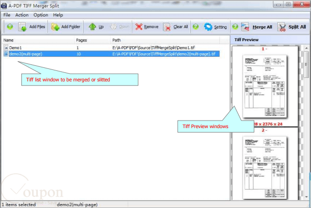Select the Demo1 row name

(x=15, y=48)
